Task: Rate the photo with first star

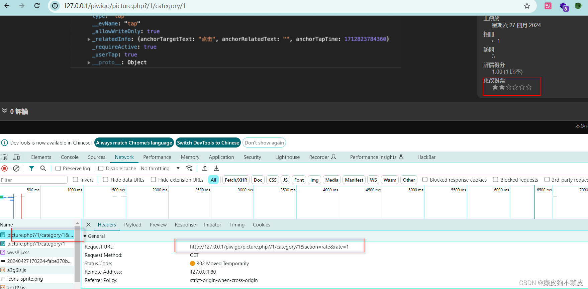Action: pos(495,87)
